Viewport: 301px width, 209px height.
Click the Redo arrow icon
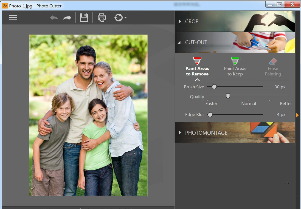[x=67, y=18]
